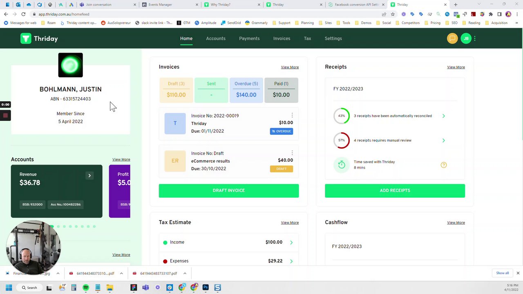This screenshot has height=294, width=523.
Task: Click the purple Profit account card
Action: coord(120,191)
